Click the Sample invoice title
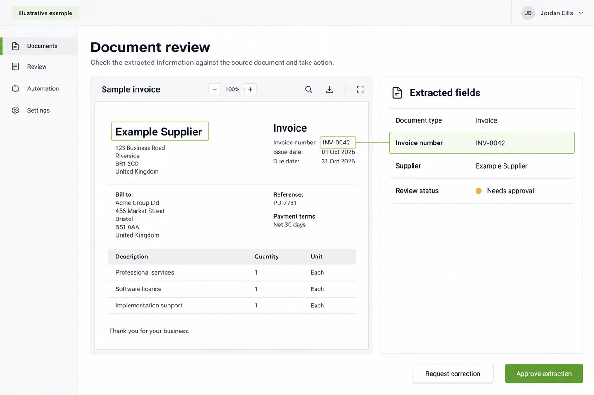The height and width of the screenshot is (395, 594). [x=131, y=89]
